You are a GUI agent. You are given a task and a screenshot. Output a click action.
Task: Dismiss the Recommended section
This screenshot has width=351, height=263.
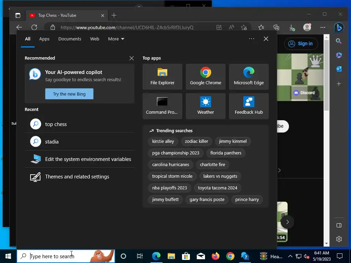(132, 58)
